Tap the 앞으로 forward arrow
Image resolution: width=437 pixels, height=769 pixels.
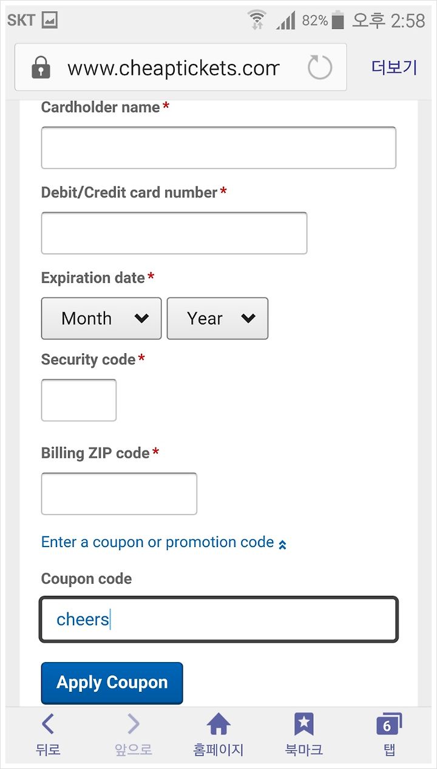[x=134, y=724]
